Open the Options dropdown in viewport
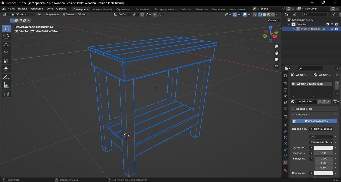 (x=274, y=21)
